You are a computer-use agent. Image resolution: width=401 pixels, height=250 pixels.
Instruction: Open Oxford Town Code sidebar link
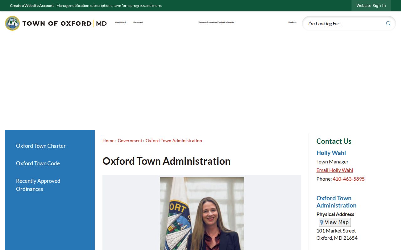[38, 163]
